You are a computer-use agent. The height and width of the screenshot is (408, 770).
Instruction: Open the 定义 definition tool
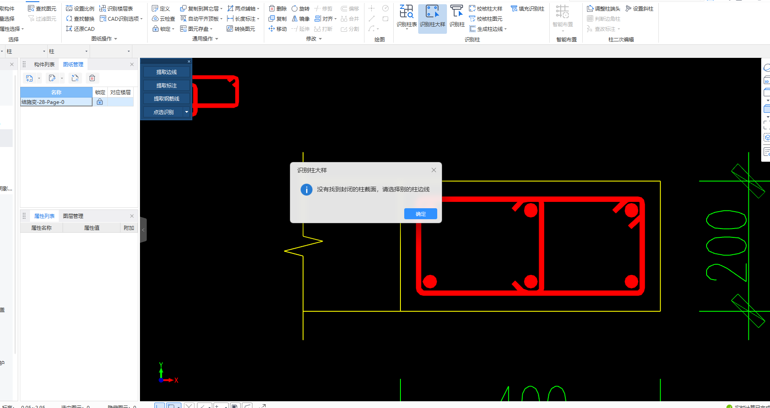tap(161, 8)
